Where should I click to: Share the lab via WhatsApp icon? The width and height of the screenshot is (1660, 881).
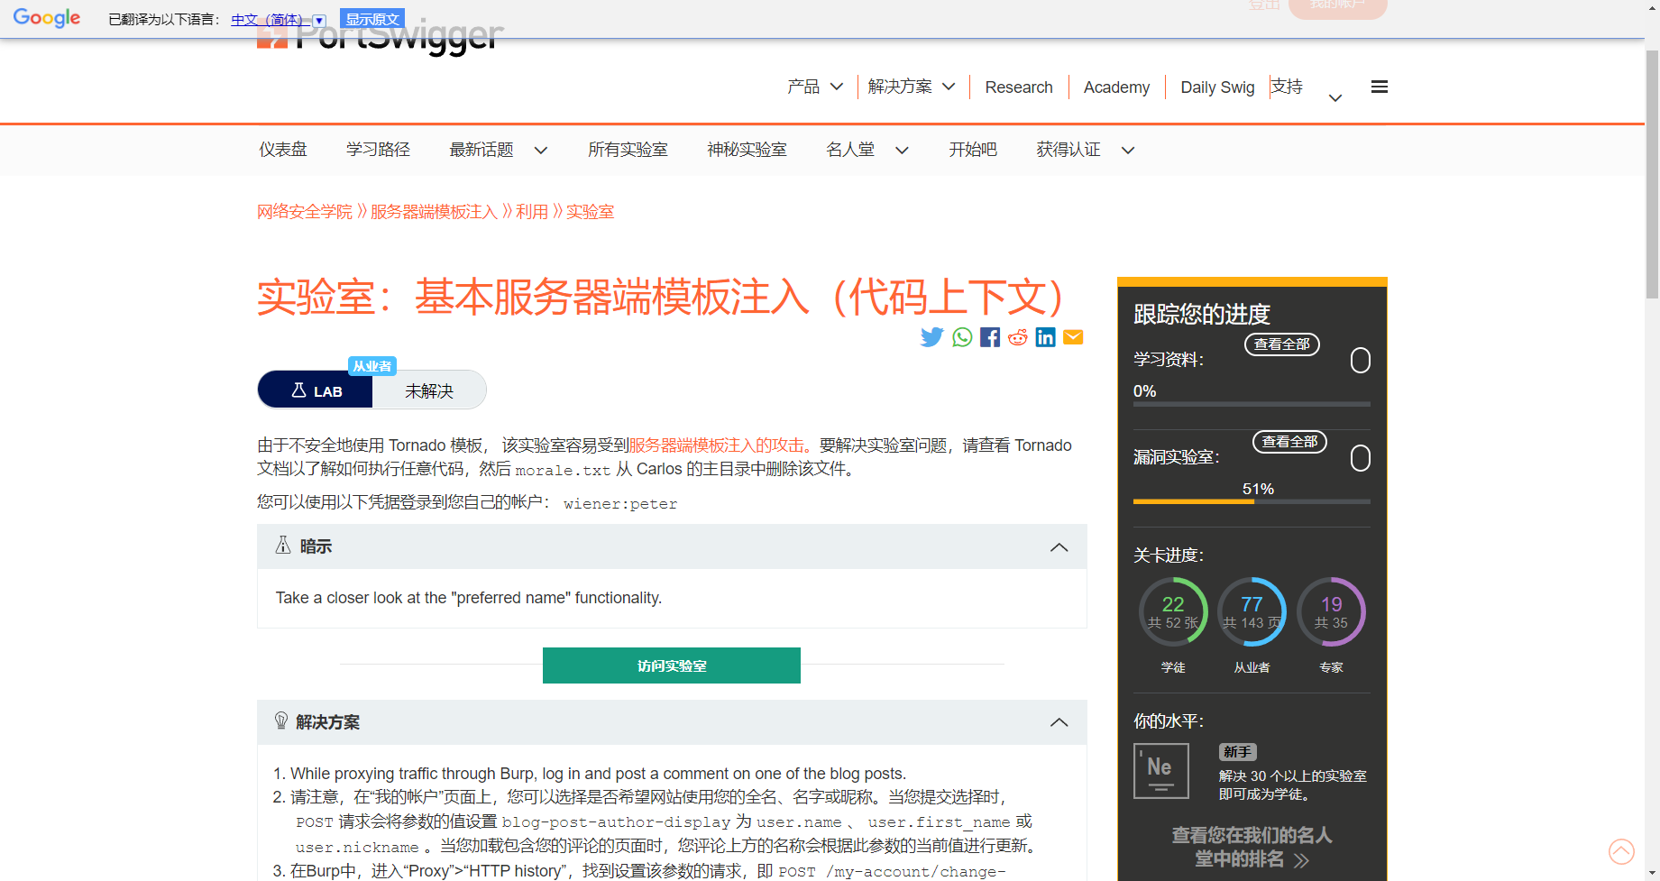pos(962,337)
